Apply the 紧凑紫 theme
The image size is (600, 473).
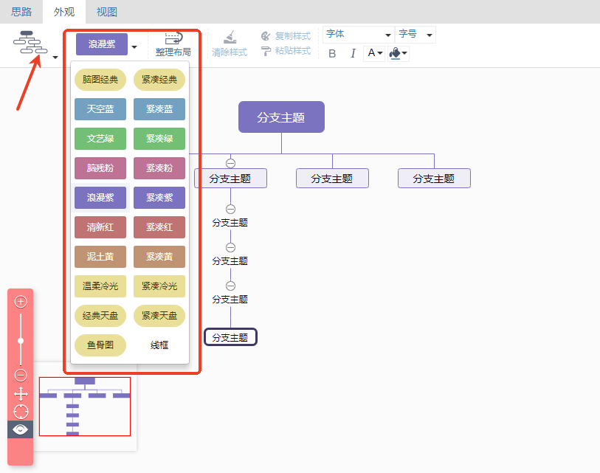pos(159,198)
